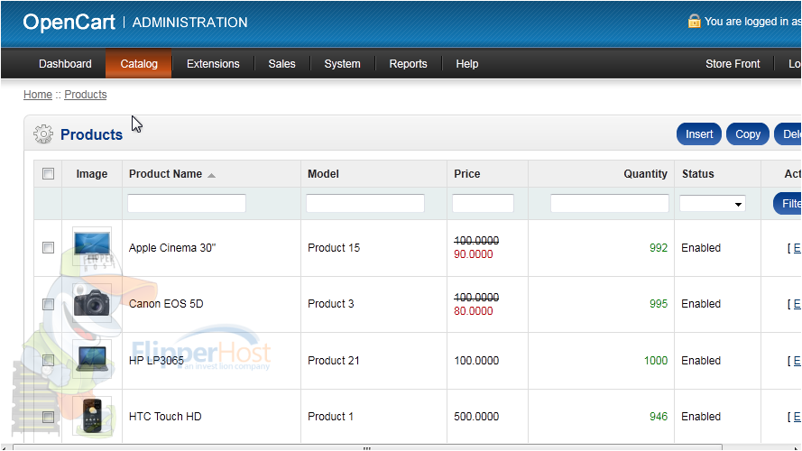This screenshot has width=802, height=451.
Task: Select the "Product 1" model cell
Action: tap(330, 417)
